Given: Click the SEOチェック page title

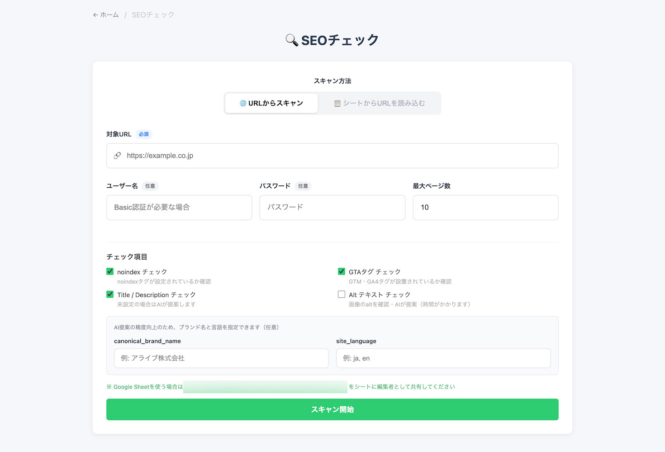Looking at the screenshot, I should click(x=340, y=40).
